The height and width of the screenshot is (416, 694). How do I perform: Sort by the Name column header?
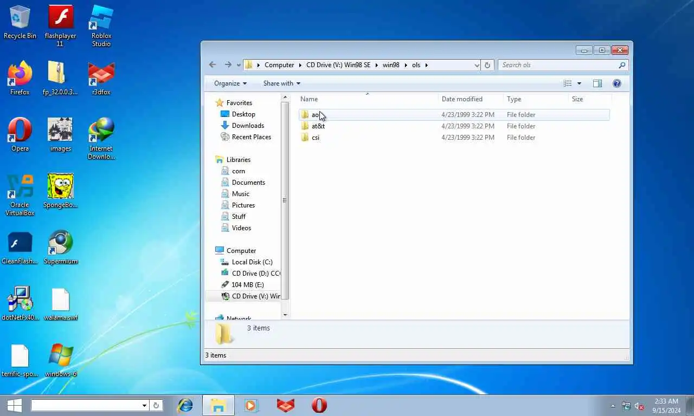tap(368, 99)
